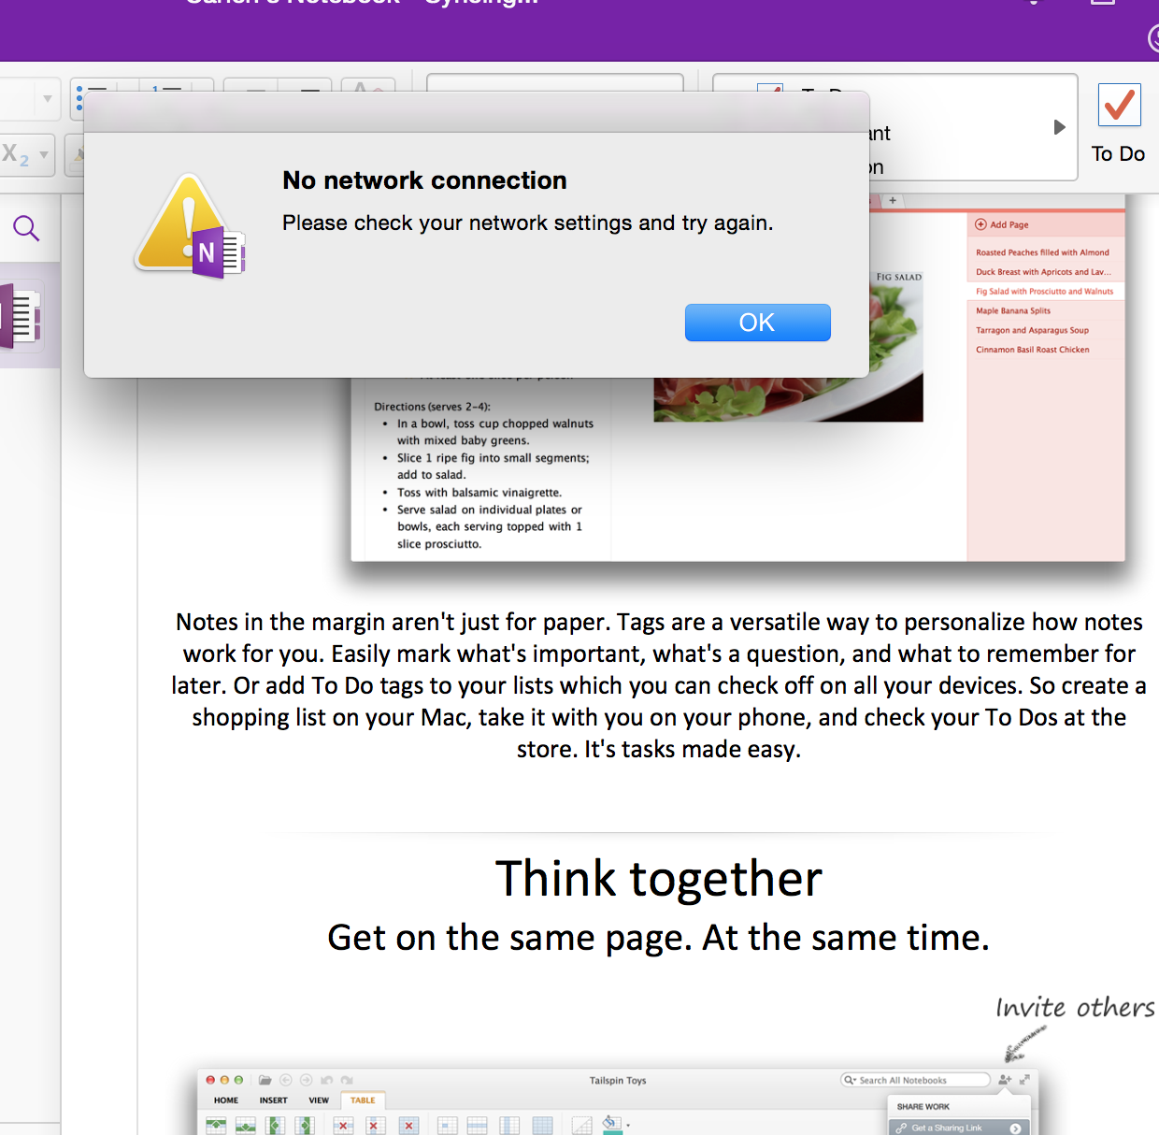Image resolution: width=1159 pixels, height=1135 pixels.
Task: Click the teal shading color swatch in TABLE ribbon
Action: 611,1130
